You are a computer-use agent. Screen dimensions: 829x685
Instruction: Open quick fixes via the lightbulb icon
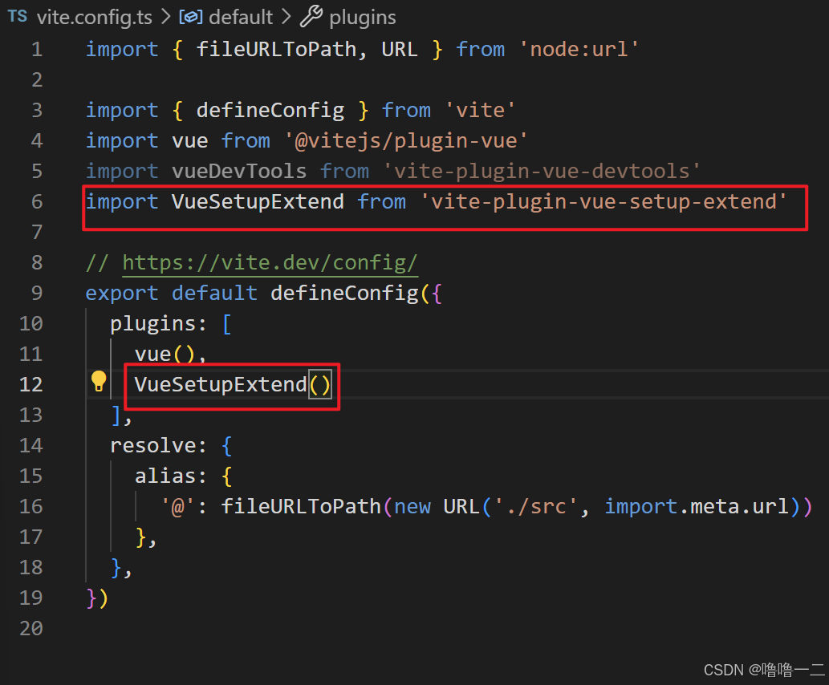(98, 383)
